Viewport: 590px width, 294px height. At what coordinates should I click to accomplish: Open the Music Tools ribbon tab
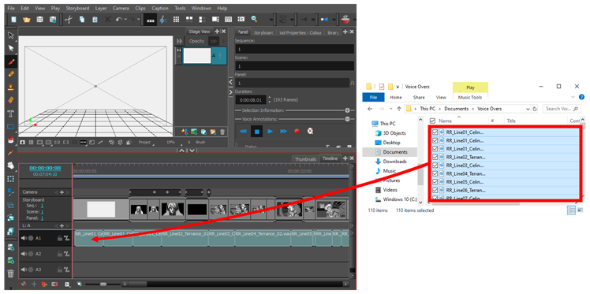point(470,98)
